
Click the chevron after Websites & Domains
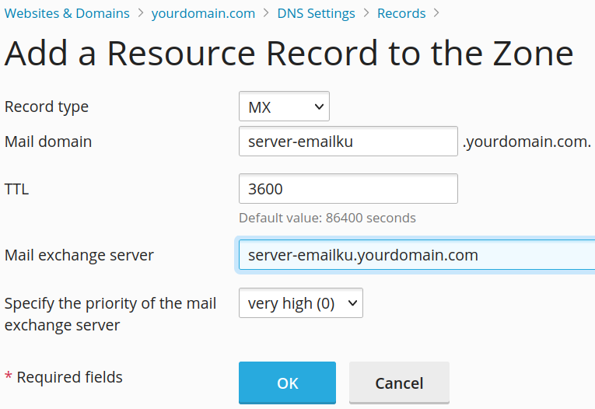[141, 13]
